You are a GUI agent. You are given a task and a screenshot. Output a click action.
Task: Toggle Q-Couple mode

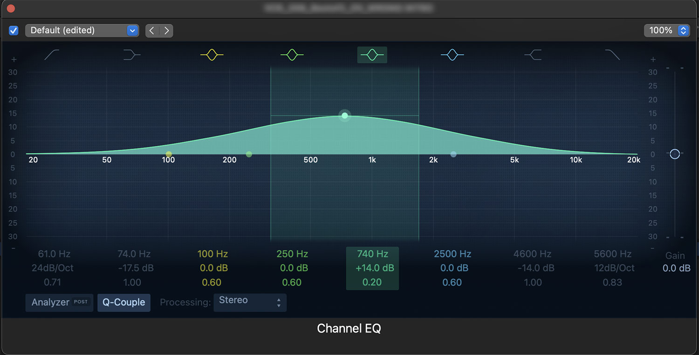[123, 302]
